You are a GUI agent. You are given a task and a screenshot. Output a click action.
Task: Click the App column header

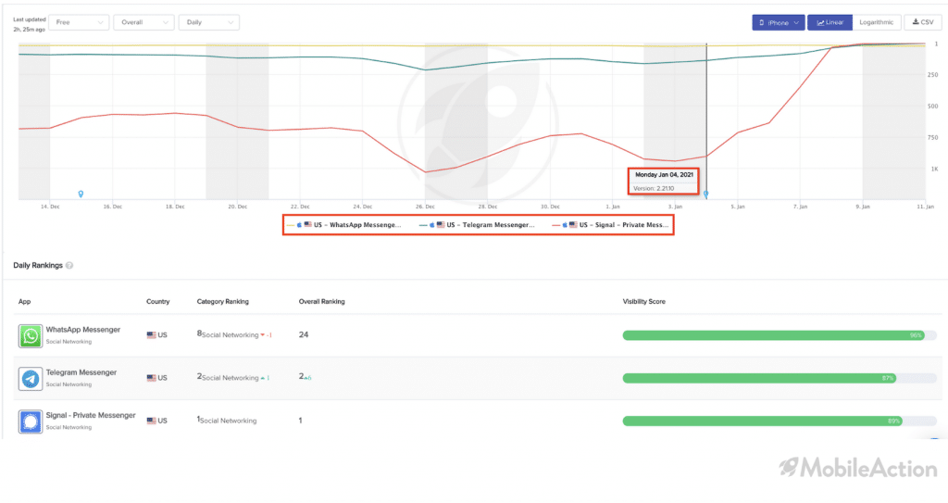24,301
